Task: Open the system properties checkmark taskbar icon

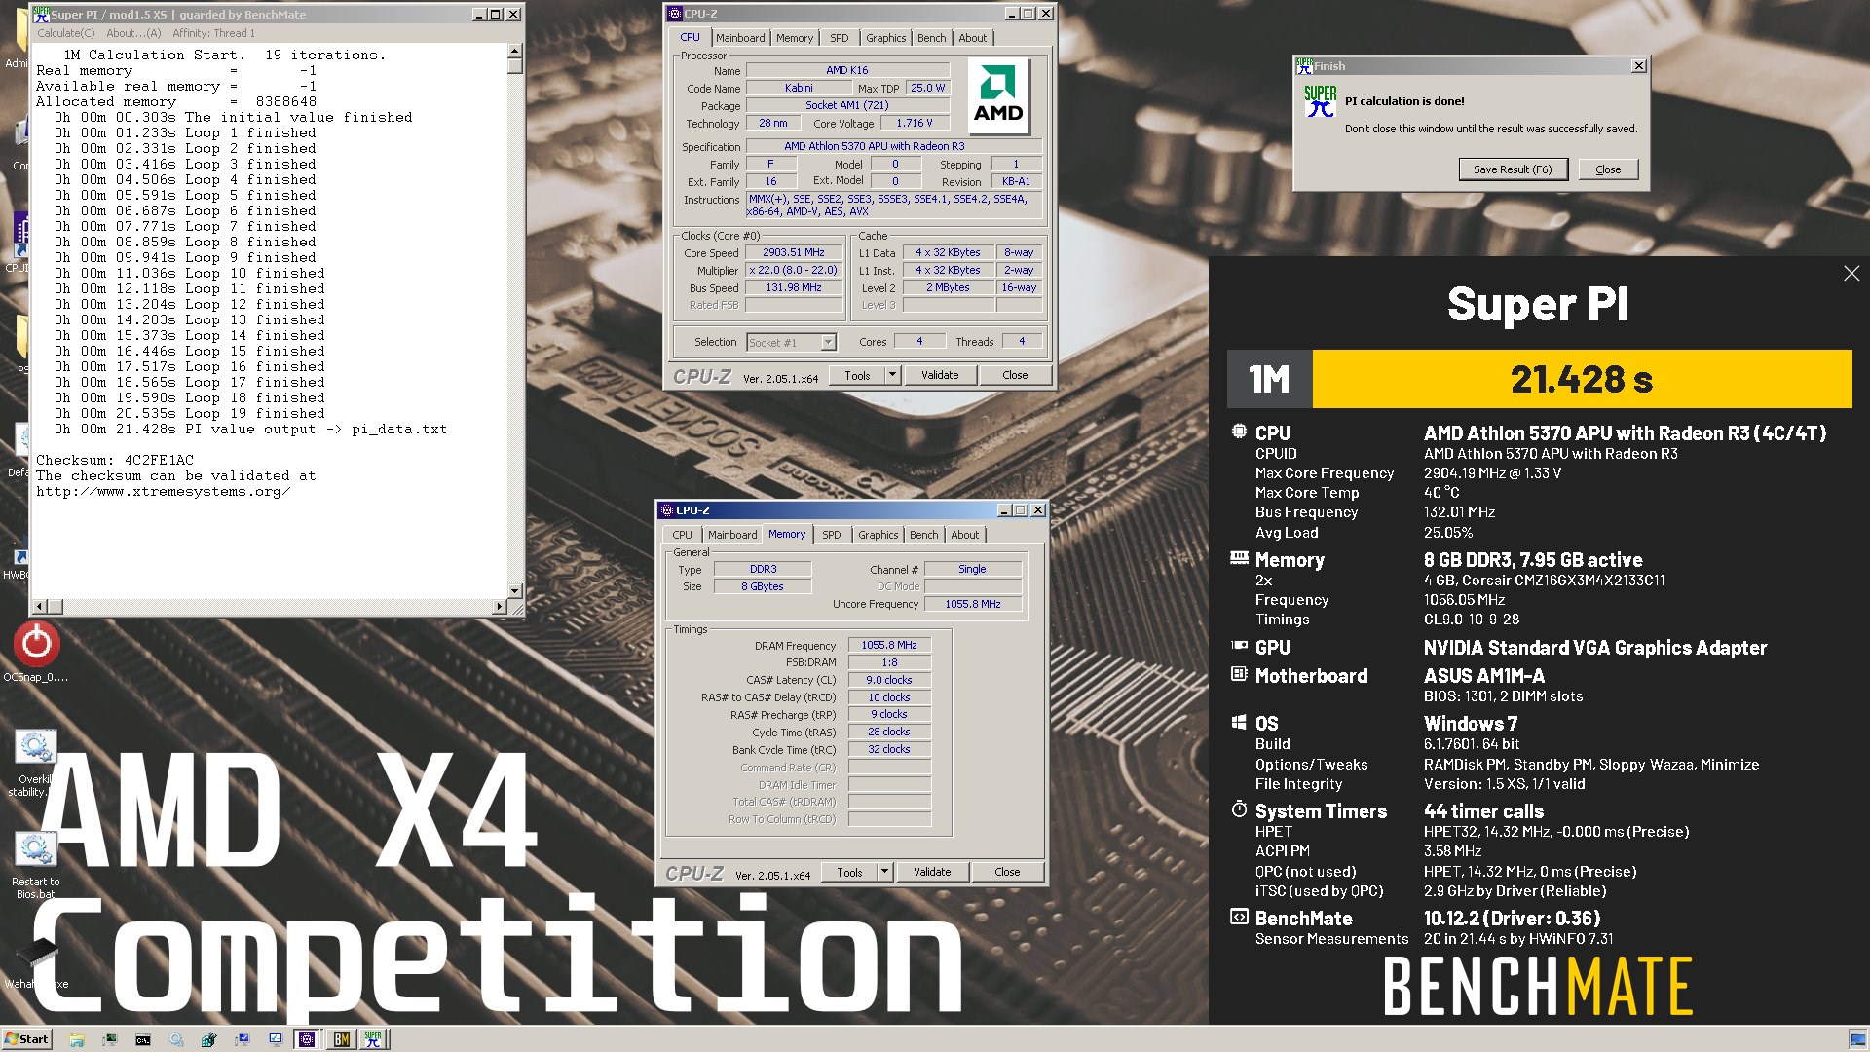Action: (x=242, y=1039)
